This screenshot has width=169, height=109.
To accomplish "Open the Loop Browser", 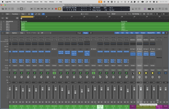I will [163, 9].
